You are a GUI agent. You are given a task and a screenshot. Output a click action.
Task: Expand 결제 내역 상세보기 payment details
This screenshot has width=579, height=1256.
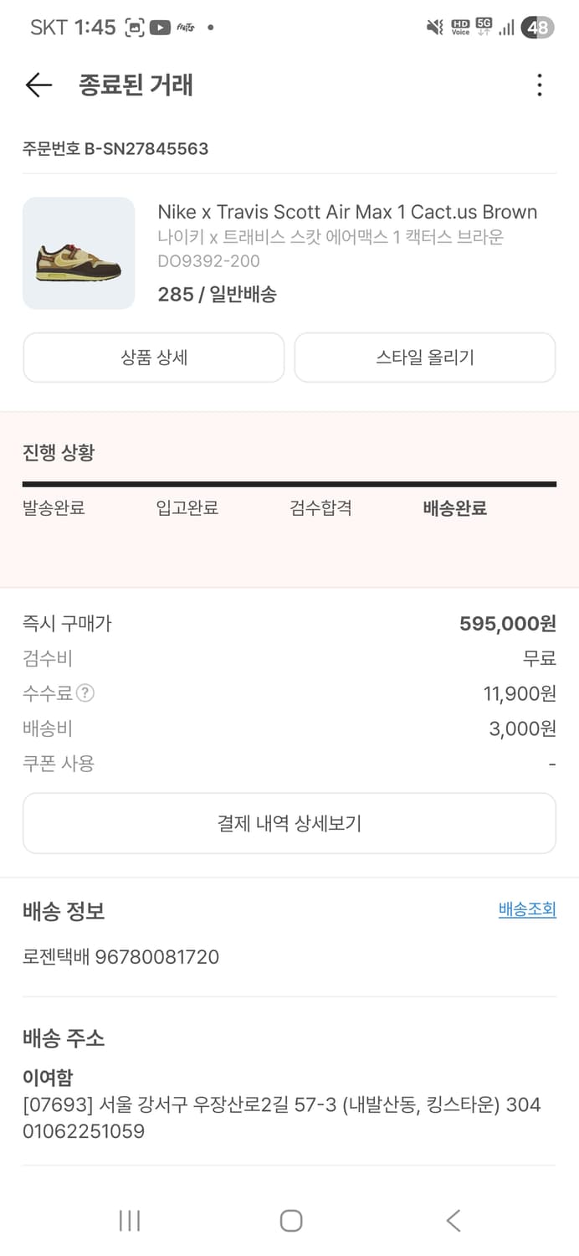tap(289, 823)
